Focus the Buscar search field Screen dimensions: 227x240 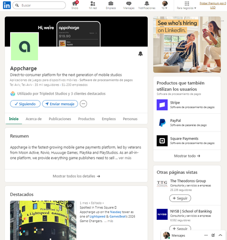[39, 5]
